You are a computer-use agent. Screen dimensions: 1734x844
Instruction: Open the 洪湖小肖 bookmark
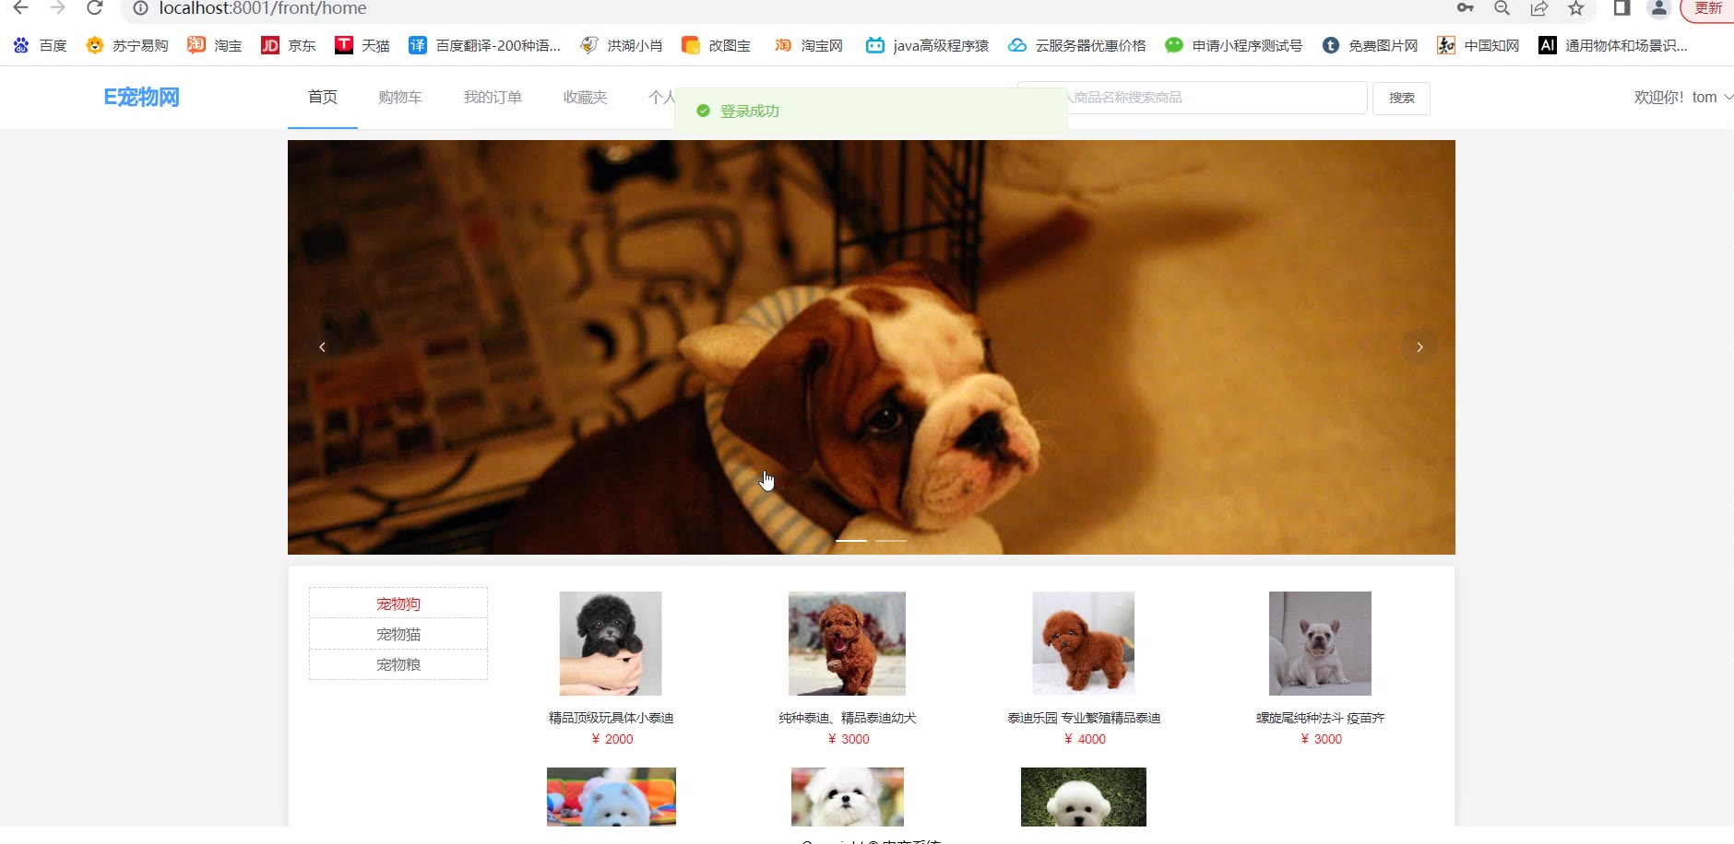622,45
